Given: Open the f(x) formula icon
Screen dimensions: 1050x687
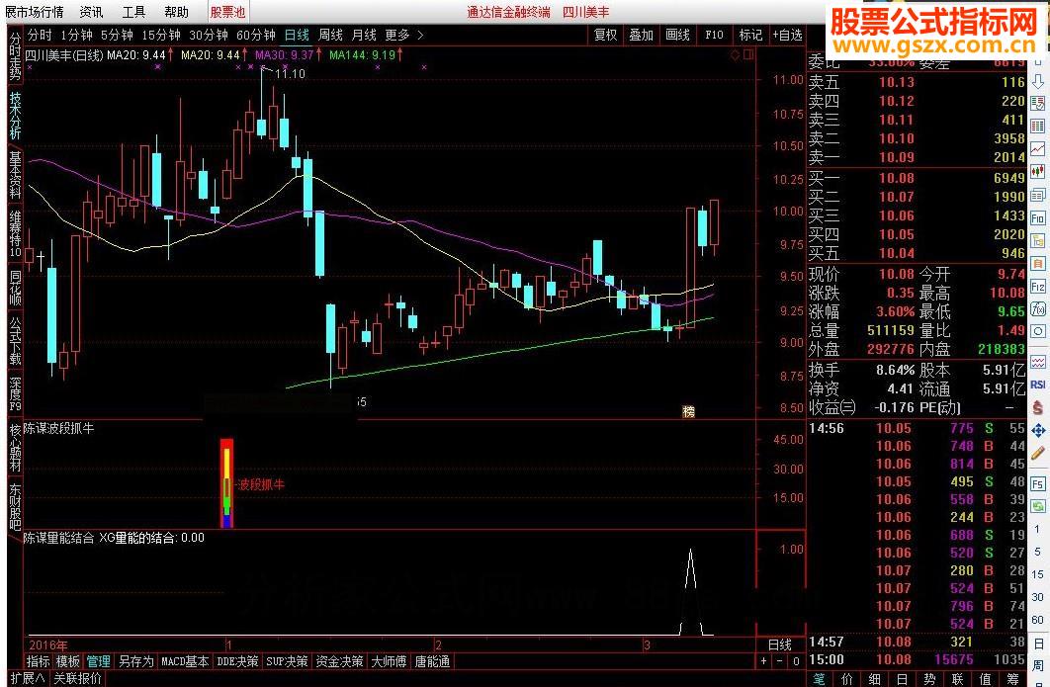Looking at the screenshot, I should click(1037, 308).
